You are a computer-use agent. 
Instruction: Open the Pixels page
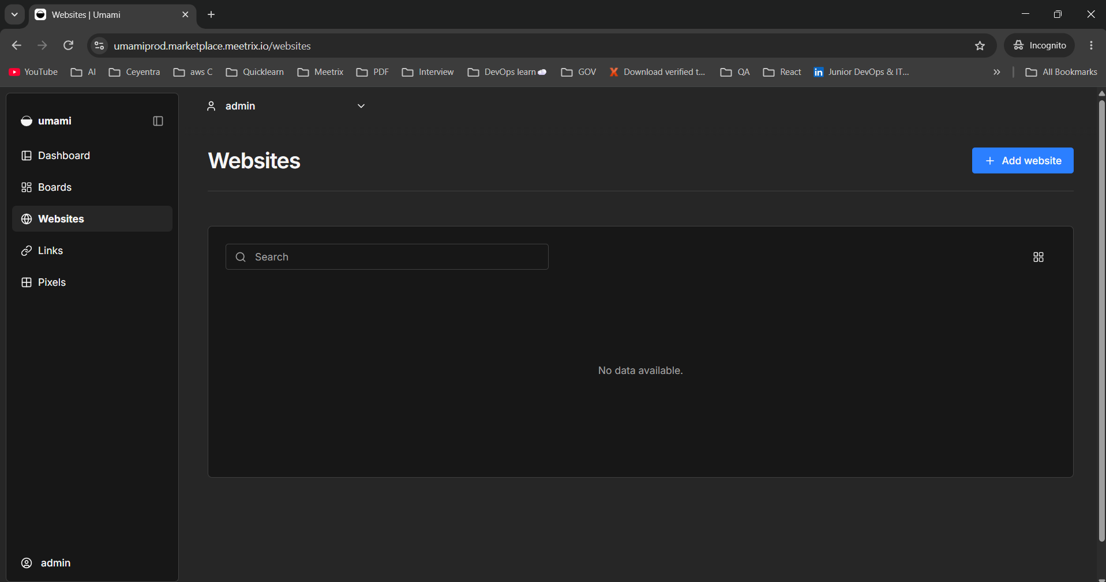pos(92,282)
